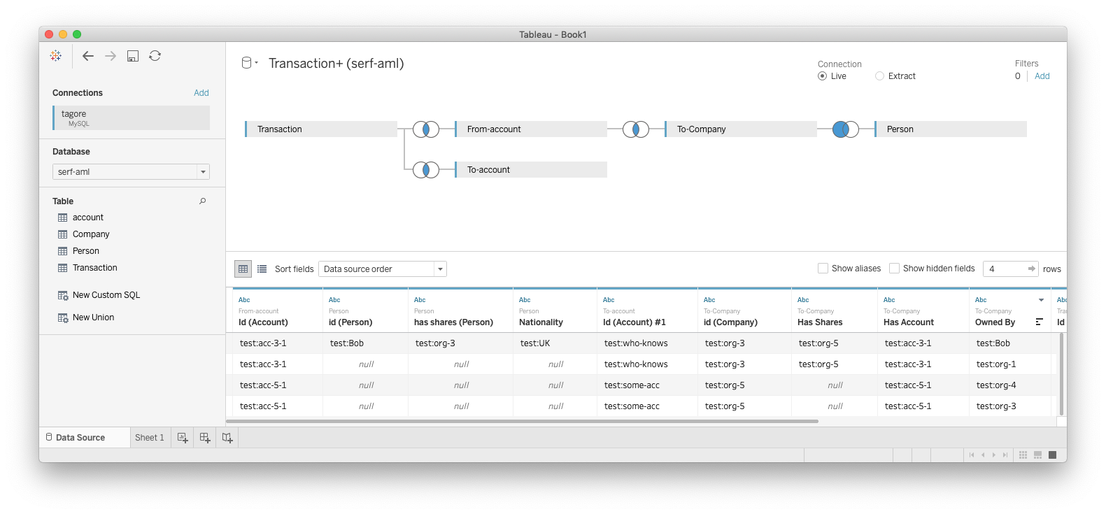This screenshot has height=514, width=1106.
Task: Switch to metadata list view icon
Action: click(262, 269)
